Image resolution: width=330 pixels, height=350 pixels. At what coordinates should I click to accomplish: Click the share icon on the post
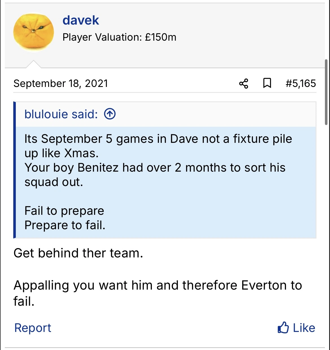pos(243,84)
